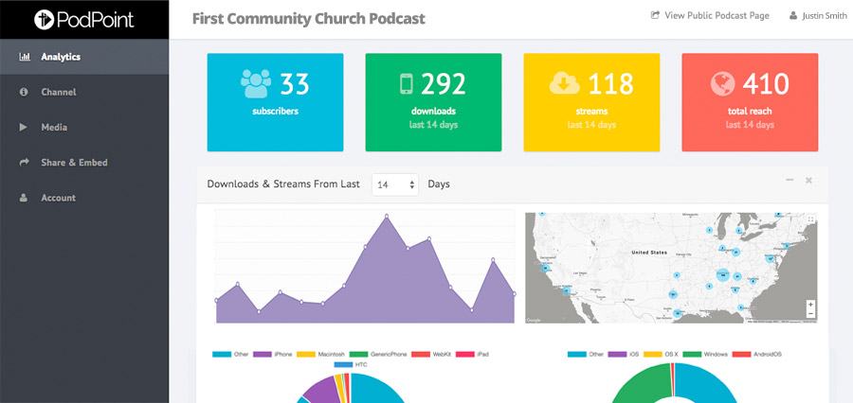Select the 410 total reach card

pos(750,102)
